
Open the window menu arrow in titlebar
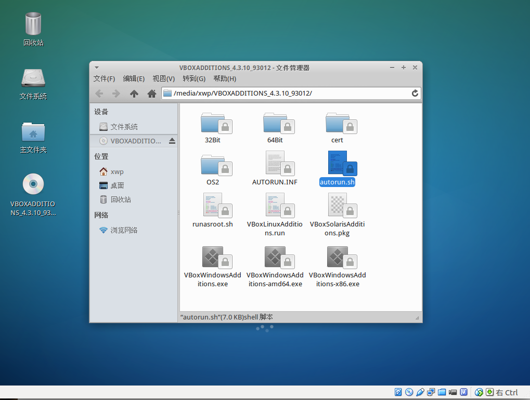click(x=97, y=68)
